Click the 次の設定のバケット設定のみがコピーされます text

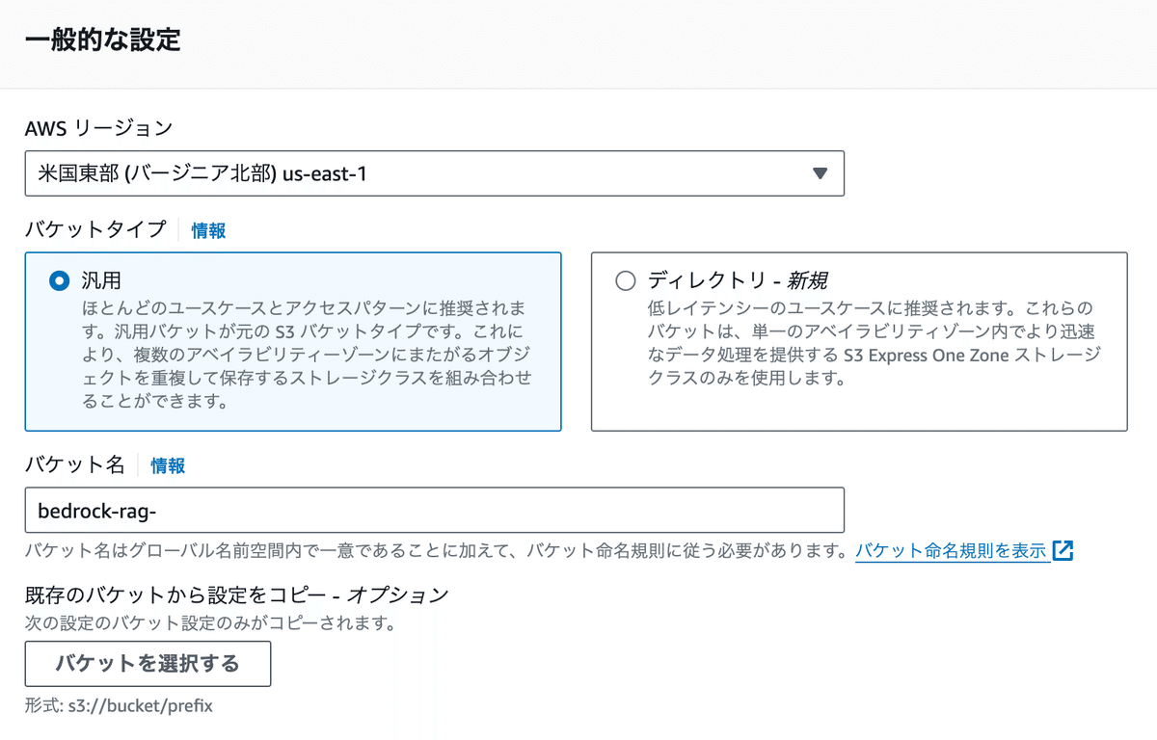click(x=210, y=622)
